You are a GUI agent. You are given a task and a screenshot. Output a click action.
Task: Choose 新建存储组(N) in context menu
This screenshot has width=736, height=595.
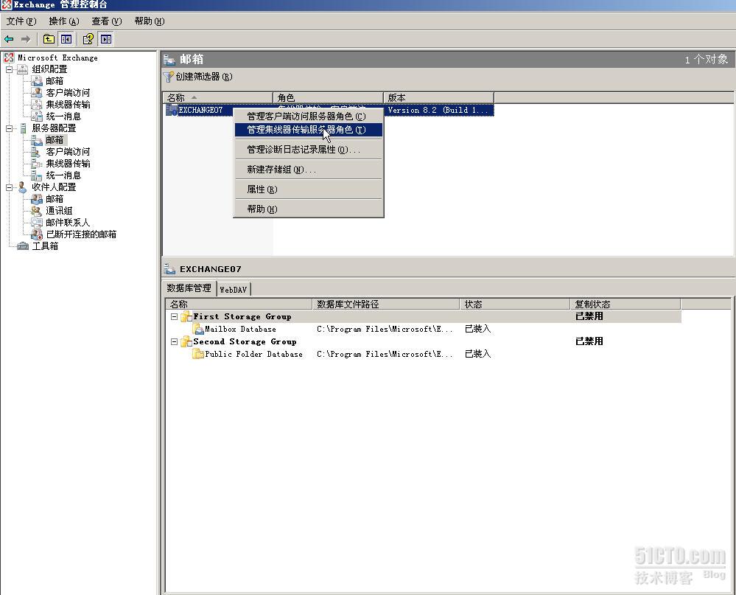(x=309, y=170)
